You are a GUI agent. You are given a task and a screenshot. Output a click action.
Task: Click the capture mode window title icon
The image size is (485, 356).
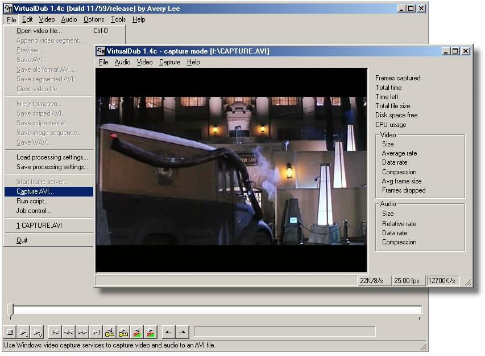[101, 51]
